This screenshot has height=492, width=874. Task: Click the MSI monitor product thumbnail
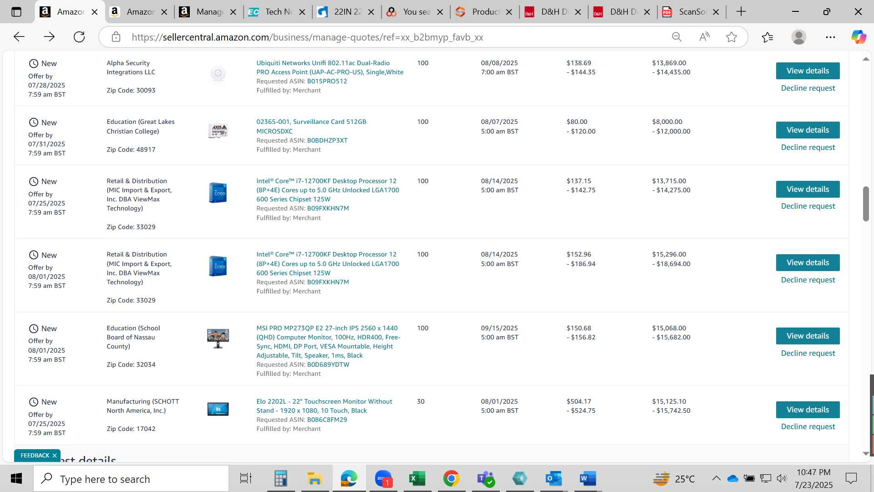tap(218, 338)
